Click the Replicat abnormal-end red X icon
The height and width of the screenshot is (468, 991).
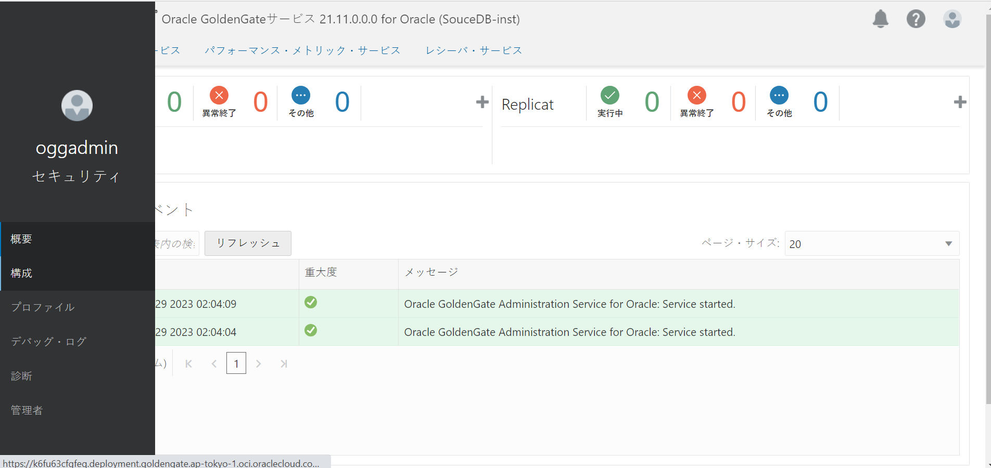(697, 95)
